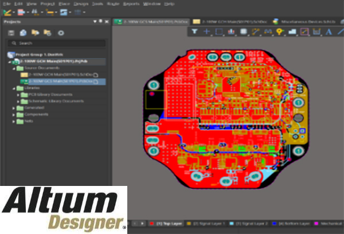The height and width of the screenshot is (234, 344).
Task: Open the Help menu
Action: [x=169, y=4]
